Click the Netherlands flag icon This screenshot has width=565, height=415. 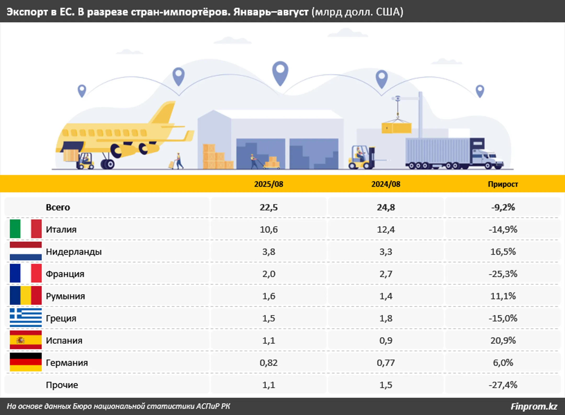coord(26,251)
